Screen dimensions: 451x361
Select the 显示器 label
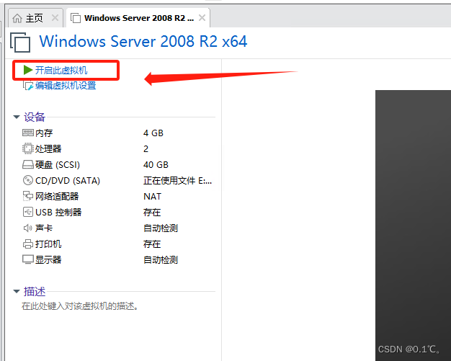tap(48, 259)
